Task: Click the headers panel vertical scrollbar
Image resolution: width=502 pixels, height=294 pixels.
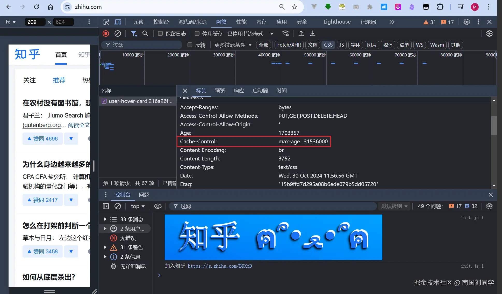Action: click(x=494, y=126)
